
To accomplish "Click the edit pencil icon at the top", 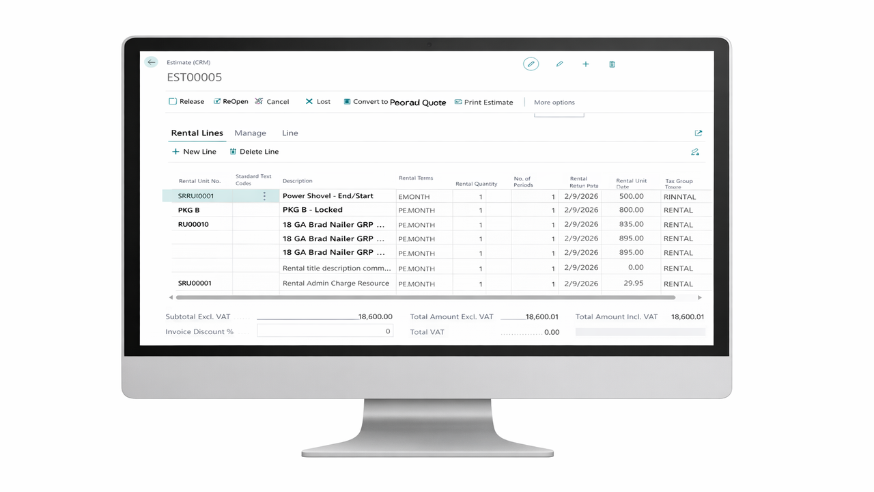I will 559,64.
